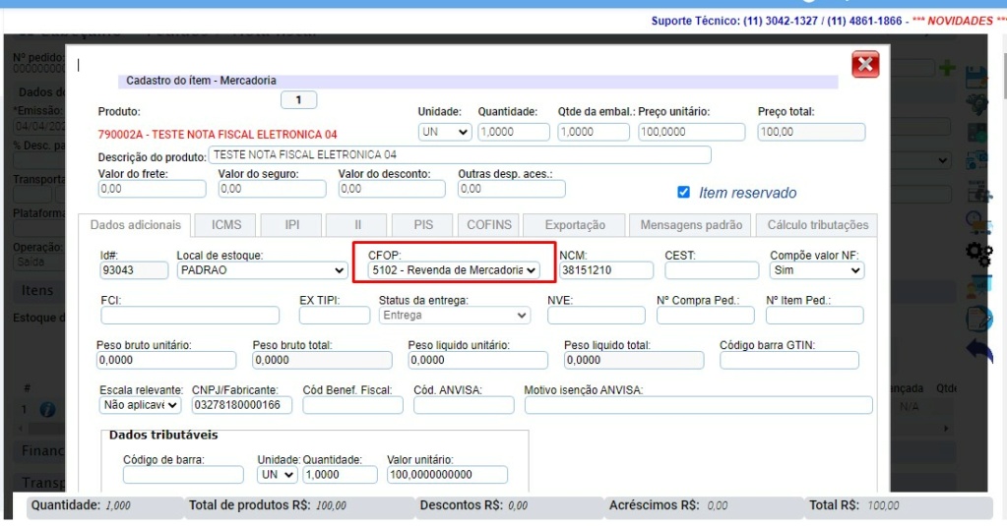Open the Unidade dropdown next to Quantidade
The image size is (1007, 526).
(x=444, y=132)
